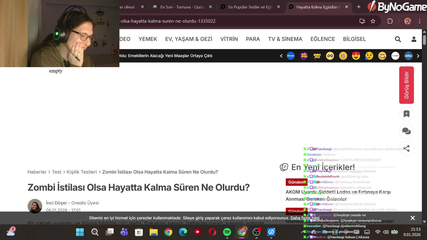The image size is (427, 240).
Task: Open the PARA menu item
Action: [253, 39]
